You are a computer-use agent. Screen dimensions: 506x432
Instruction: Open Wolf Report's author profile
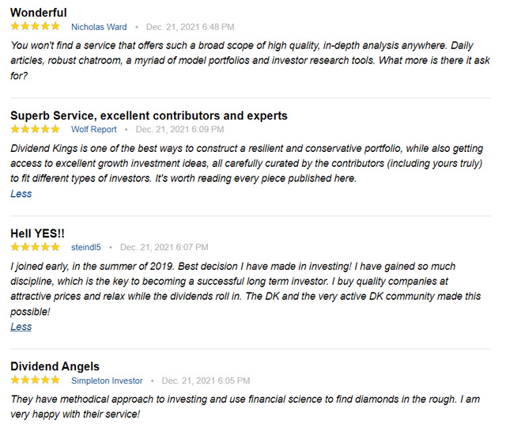pyautogui.click(x=93, y=129)
